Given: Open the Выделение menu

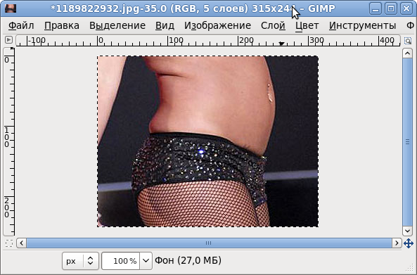Looking at the screenshot, I should pyautogui.click(x=117, y=25).
